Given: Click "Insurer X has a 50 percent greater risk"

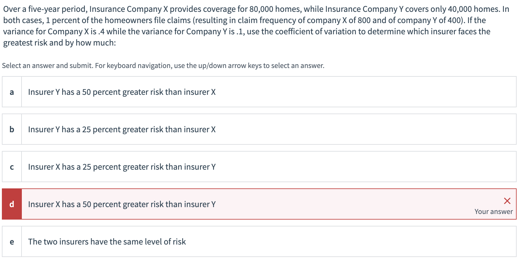Looking at the screenshot, I should click(x=122, y=204).
